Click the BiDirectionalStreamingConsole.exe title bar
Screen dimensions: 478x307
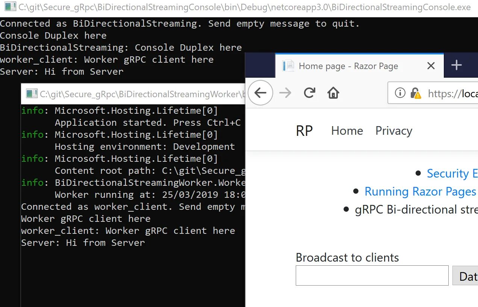point(239,7)
